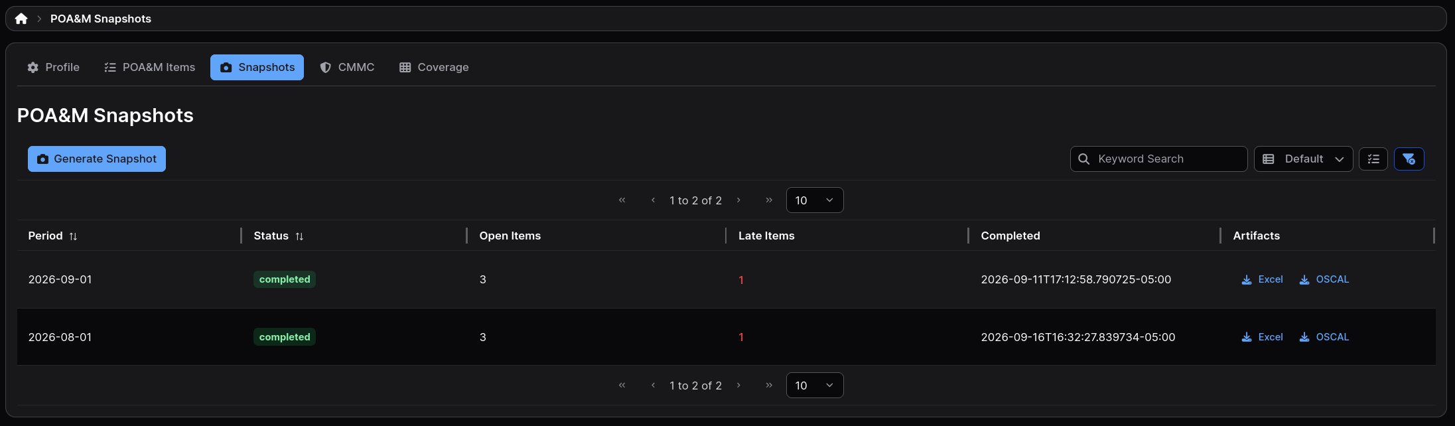Go to next page in bottom paginator

click(x=738, y=386)
